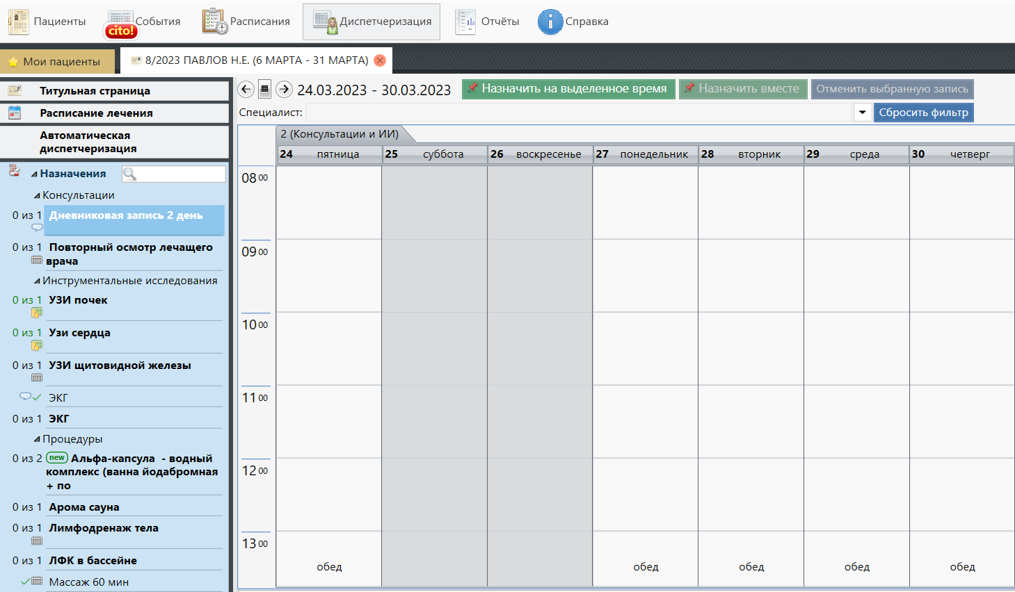This screenshot has width=1015, height=592.
Task: Open the Специалист dropdown arrow
Action: click(862, 113)
